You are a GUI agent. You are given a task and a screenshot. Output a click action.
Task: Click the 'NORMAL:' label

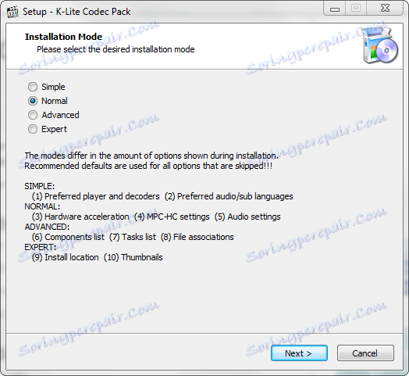tap(42, 206)
